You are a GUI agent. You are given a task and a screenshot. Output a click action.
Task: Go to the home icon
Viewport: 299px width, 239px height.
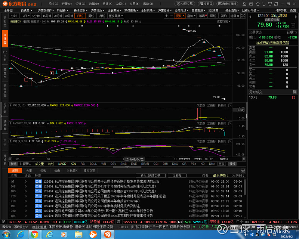coord(258,4)
